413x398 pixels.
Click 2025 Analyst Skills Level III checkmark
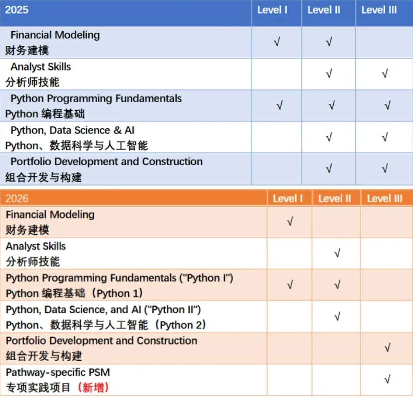[385, 73]
